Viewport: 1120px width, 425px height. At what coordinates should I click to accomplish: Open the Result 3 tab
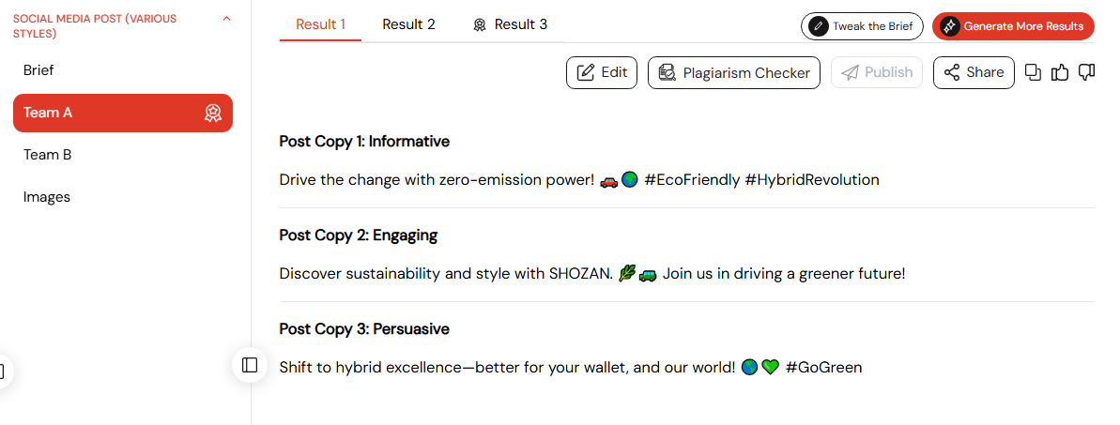511,24
